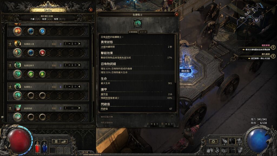Image resolution: width=277 pixels, height=156 pixels.
Task: Use the red life flask
Action: tap(37, 147)
